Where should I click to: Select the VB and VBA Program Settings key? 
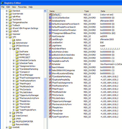[25, 28]
